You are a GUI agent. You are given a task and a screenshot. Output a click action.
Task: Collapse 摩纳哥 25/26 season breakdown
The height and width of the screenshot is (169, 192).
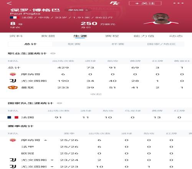coord(45,140)
